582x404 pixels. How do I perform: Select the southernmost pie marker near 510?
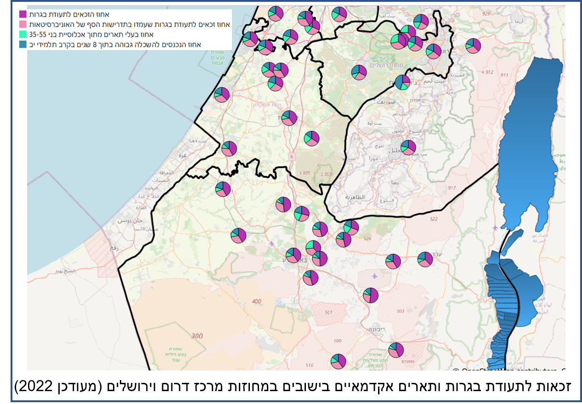(338, 361)
